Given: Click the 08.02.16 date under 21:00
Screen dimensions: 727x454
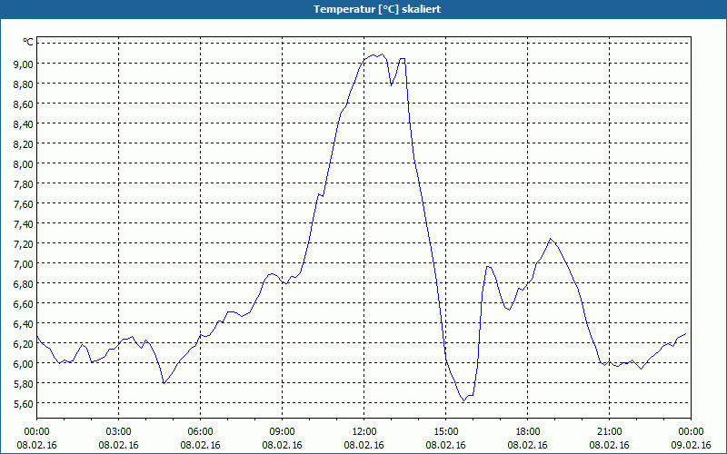Looking at the screenshot, I should tap(609, 445).
